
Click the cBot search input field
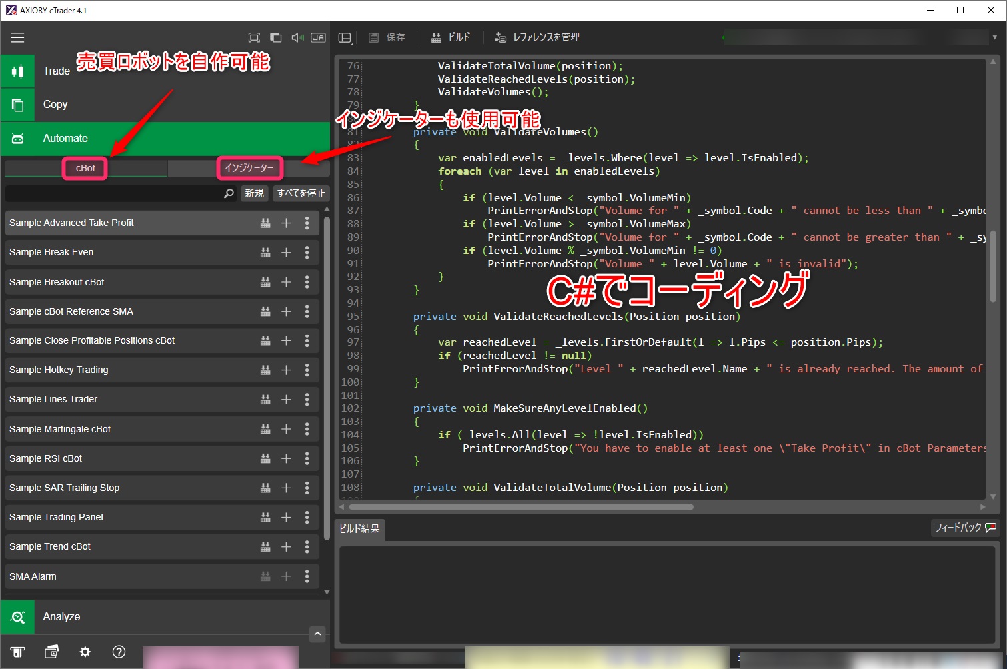coord(113,193)
